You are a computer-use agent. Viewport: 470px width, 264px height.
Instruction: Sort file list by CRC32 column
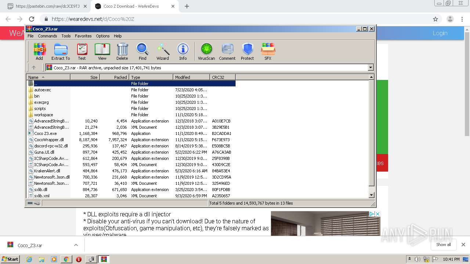223,77
